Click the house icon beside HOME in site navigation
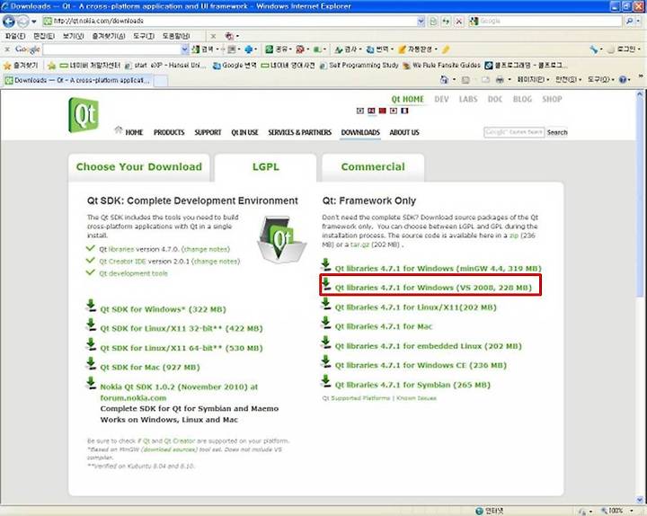 [x=119, y=129]
